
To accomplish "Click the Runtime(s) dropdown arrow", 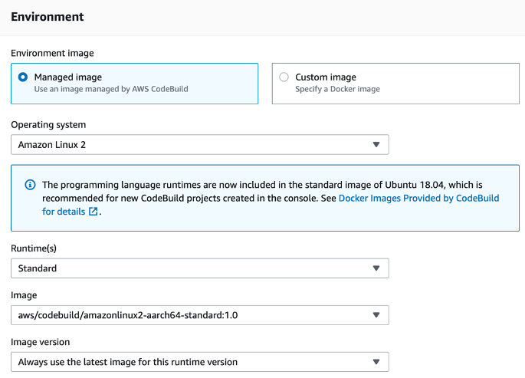I will [x=376, y=268].
